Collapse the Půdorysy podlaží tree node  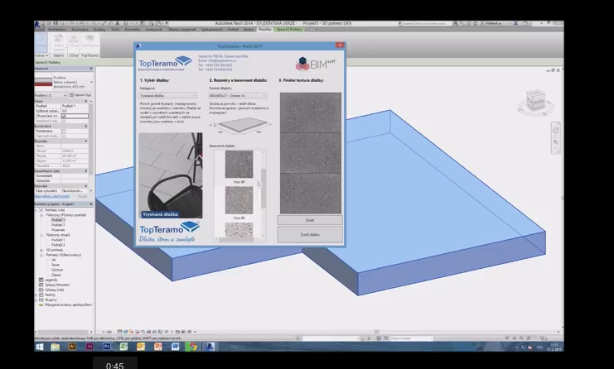point(41,215)
